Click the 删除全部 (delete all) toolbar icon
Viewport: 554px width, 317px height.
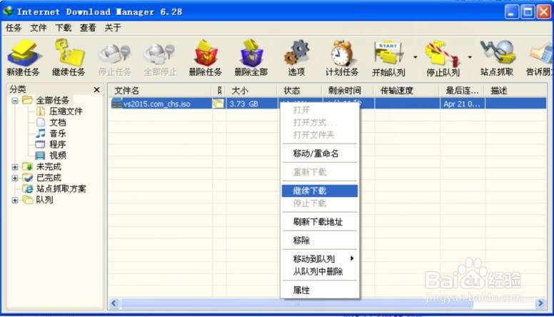(251, 57)
